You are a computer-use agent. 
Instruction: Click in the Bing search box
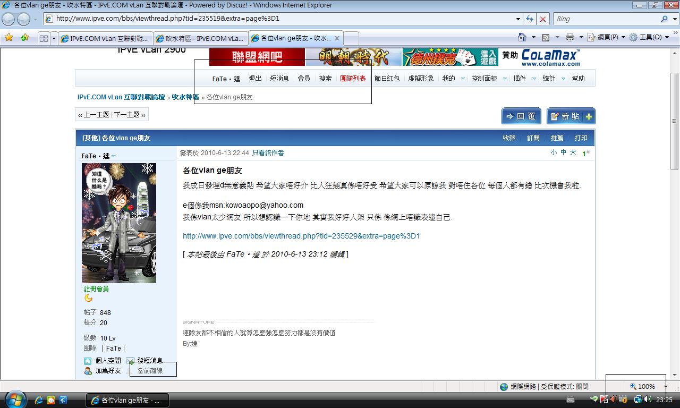[x=606, y=19]
